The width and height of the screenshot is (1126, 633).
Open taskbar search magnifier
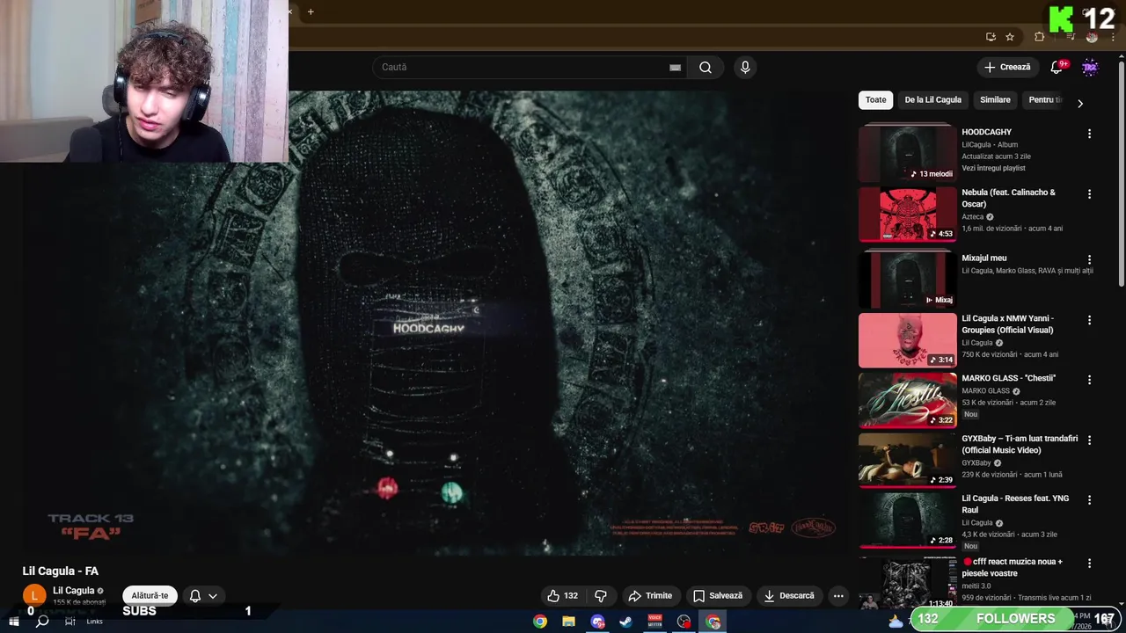click(41, 622)
